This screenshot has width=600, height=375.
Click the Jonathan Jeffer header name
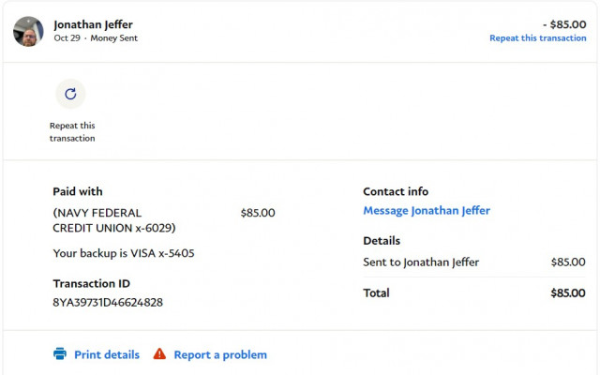point(93,24)
